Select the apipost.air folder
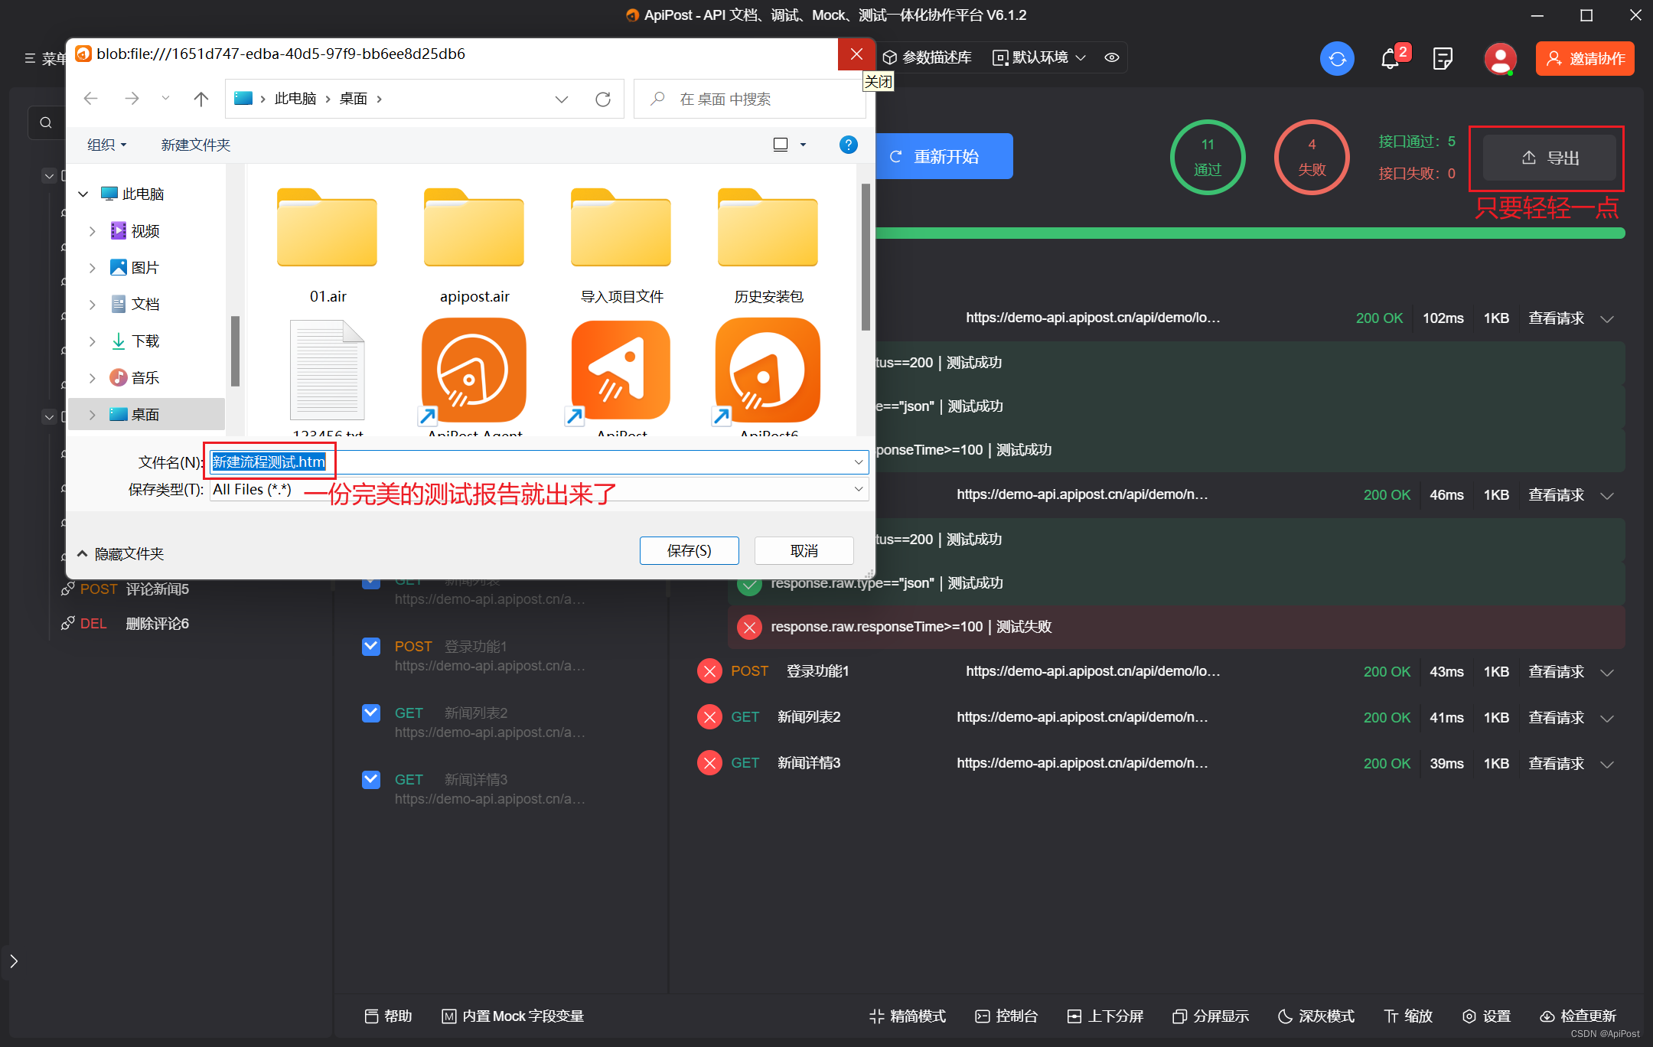This screenshot has width=1653, height=1047. click(x=474, y=245)
